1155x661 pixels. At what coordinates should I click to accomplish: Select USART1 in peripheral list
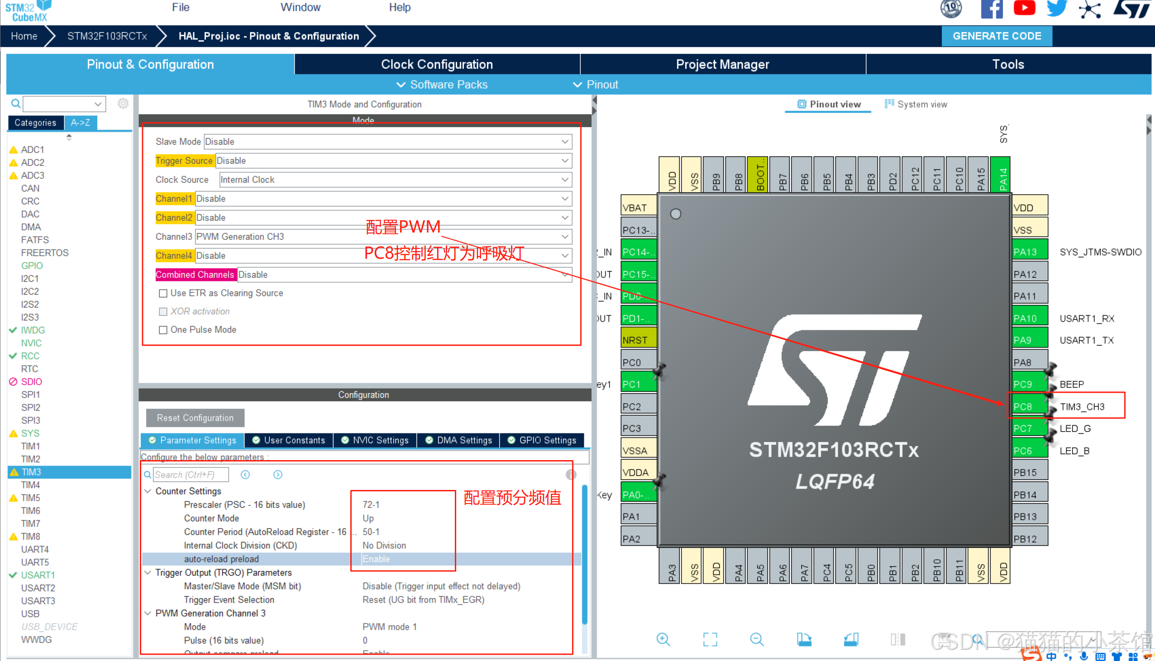38,575
